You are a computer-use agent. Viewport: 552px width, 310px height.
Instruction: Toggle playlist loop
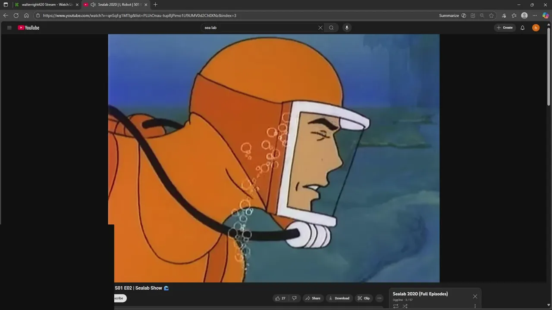[x=395, y=306]
